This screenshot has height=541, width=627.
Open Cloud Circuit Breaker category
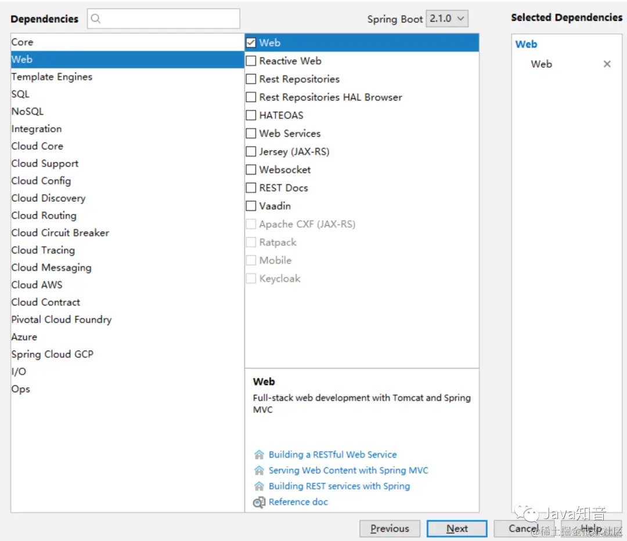(x=128, y=233)
